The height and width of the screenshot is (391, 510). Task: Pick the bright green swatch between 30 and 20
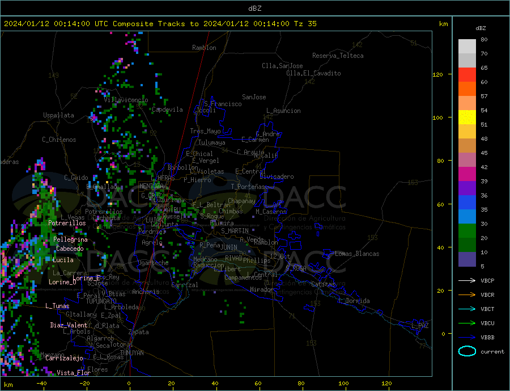[x=467, y=231]
